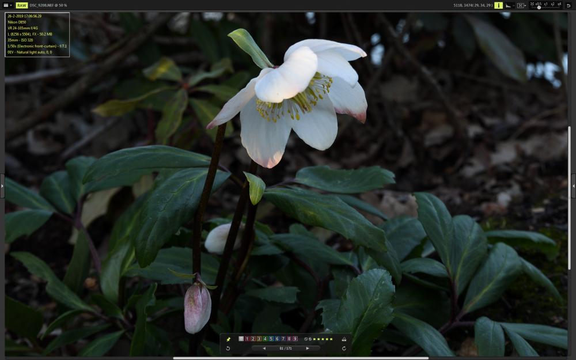
Task: Click the horizontal scrollbar at the bottom
Action: 301,358
